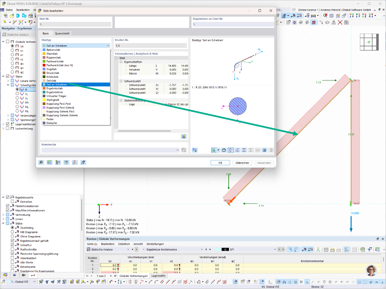386x289 pixels.
Task: Toggle the Titelinformationen checkbox
Action: 8,206
